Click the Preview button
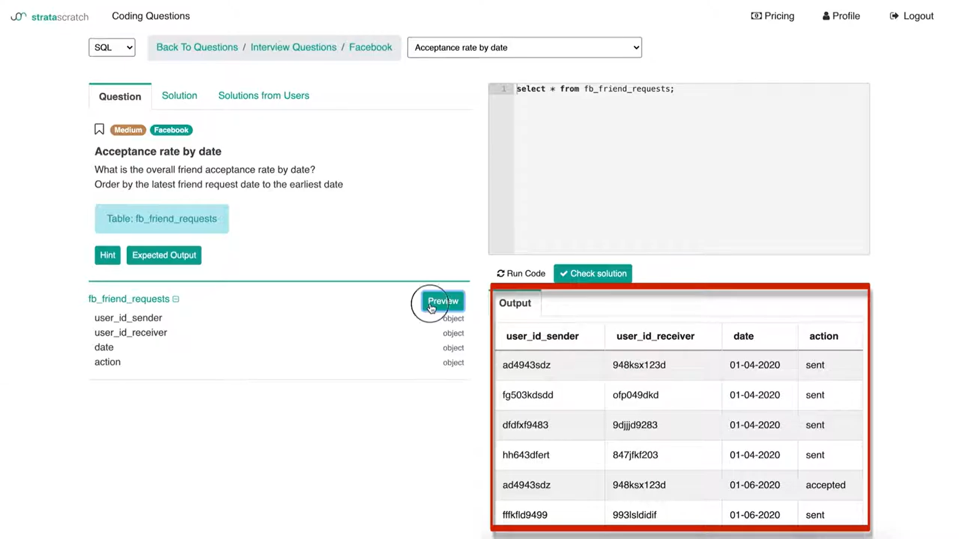 point(443,301)
